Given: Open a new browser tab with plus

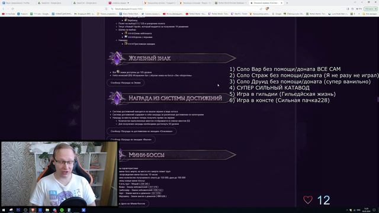Looking at the screenshot, I should click(x=287, y=3).
